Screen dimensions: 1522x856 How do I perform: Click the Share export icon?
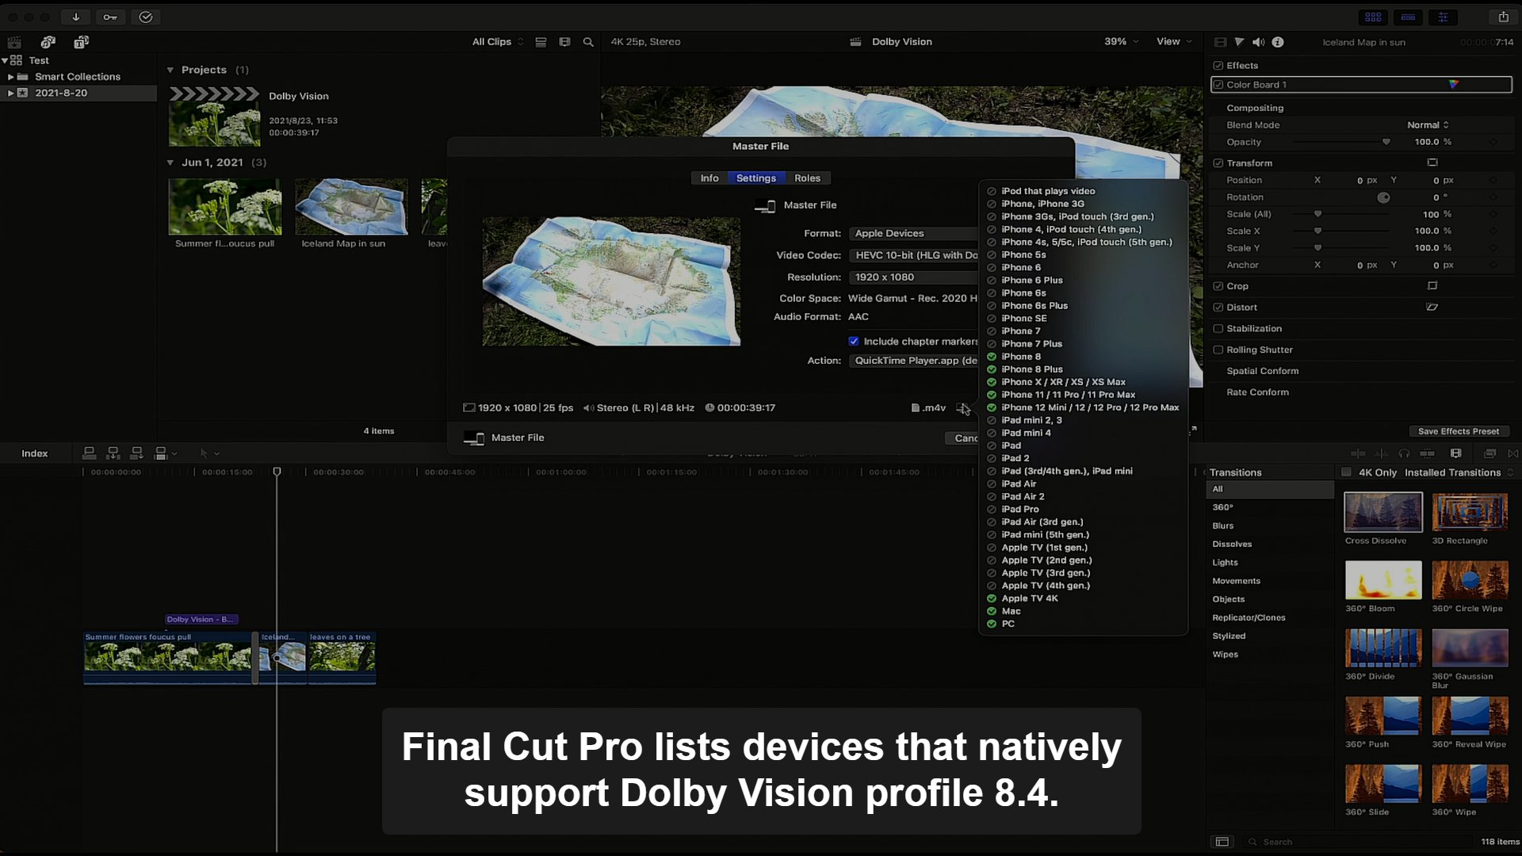[x=1503, y=17]
